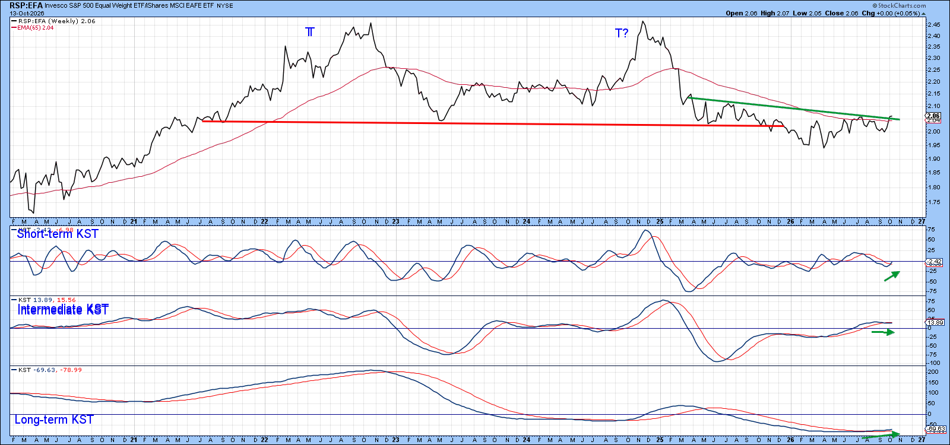Click the Intermediate KST panel label
This screenshot has height=445, width=950.
[63, 310]
